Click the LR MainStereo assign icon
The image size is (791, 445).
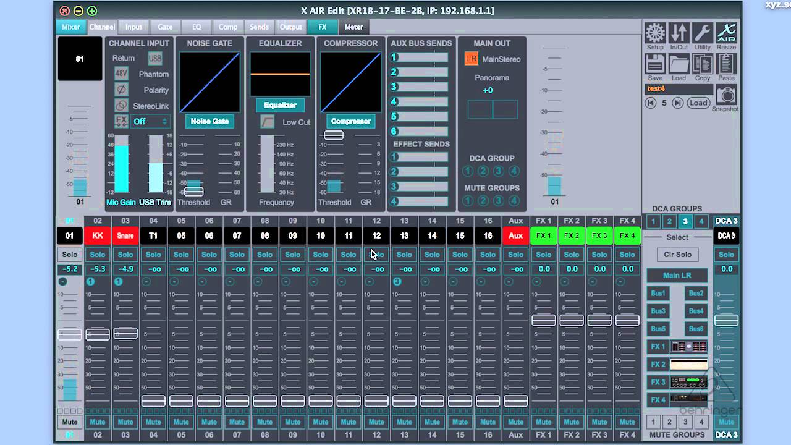471,59
